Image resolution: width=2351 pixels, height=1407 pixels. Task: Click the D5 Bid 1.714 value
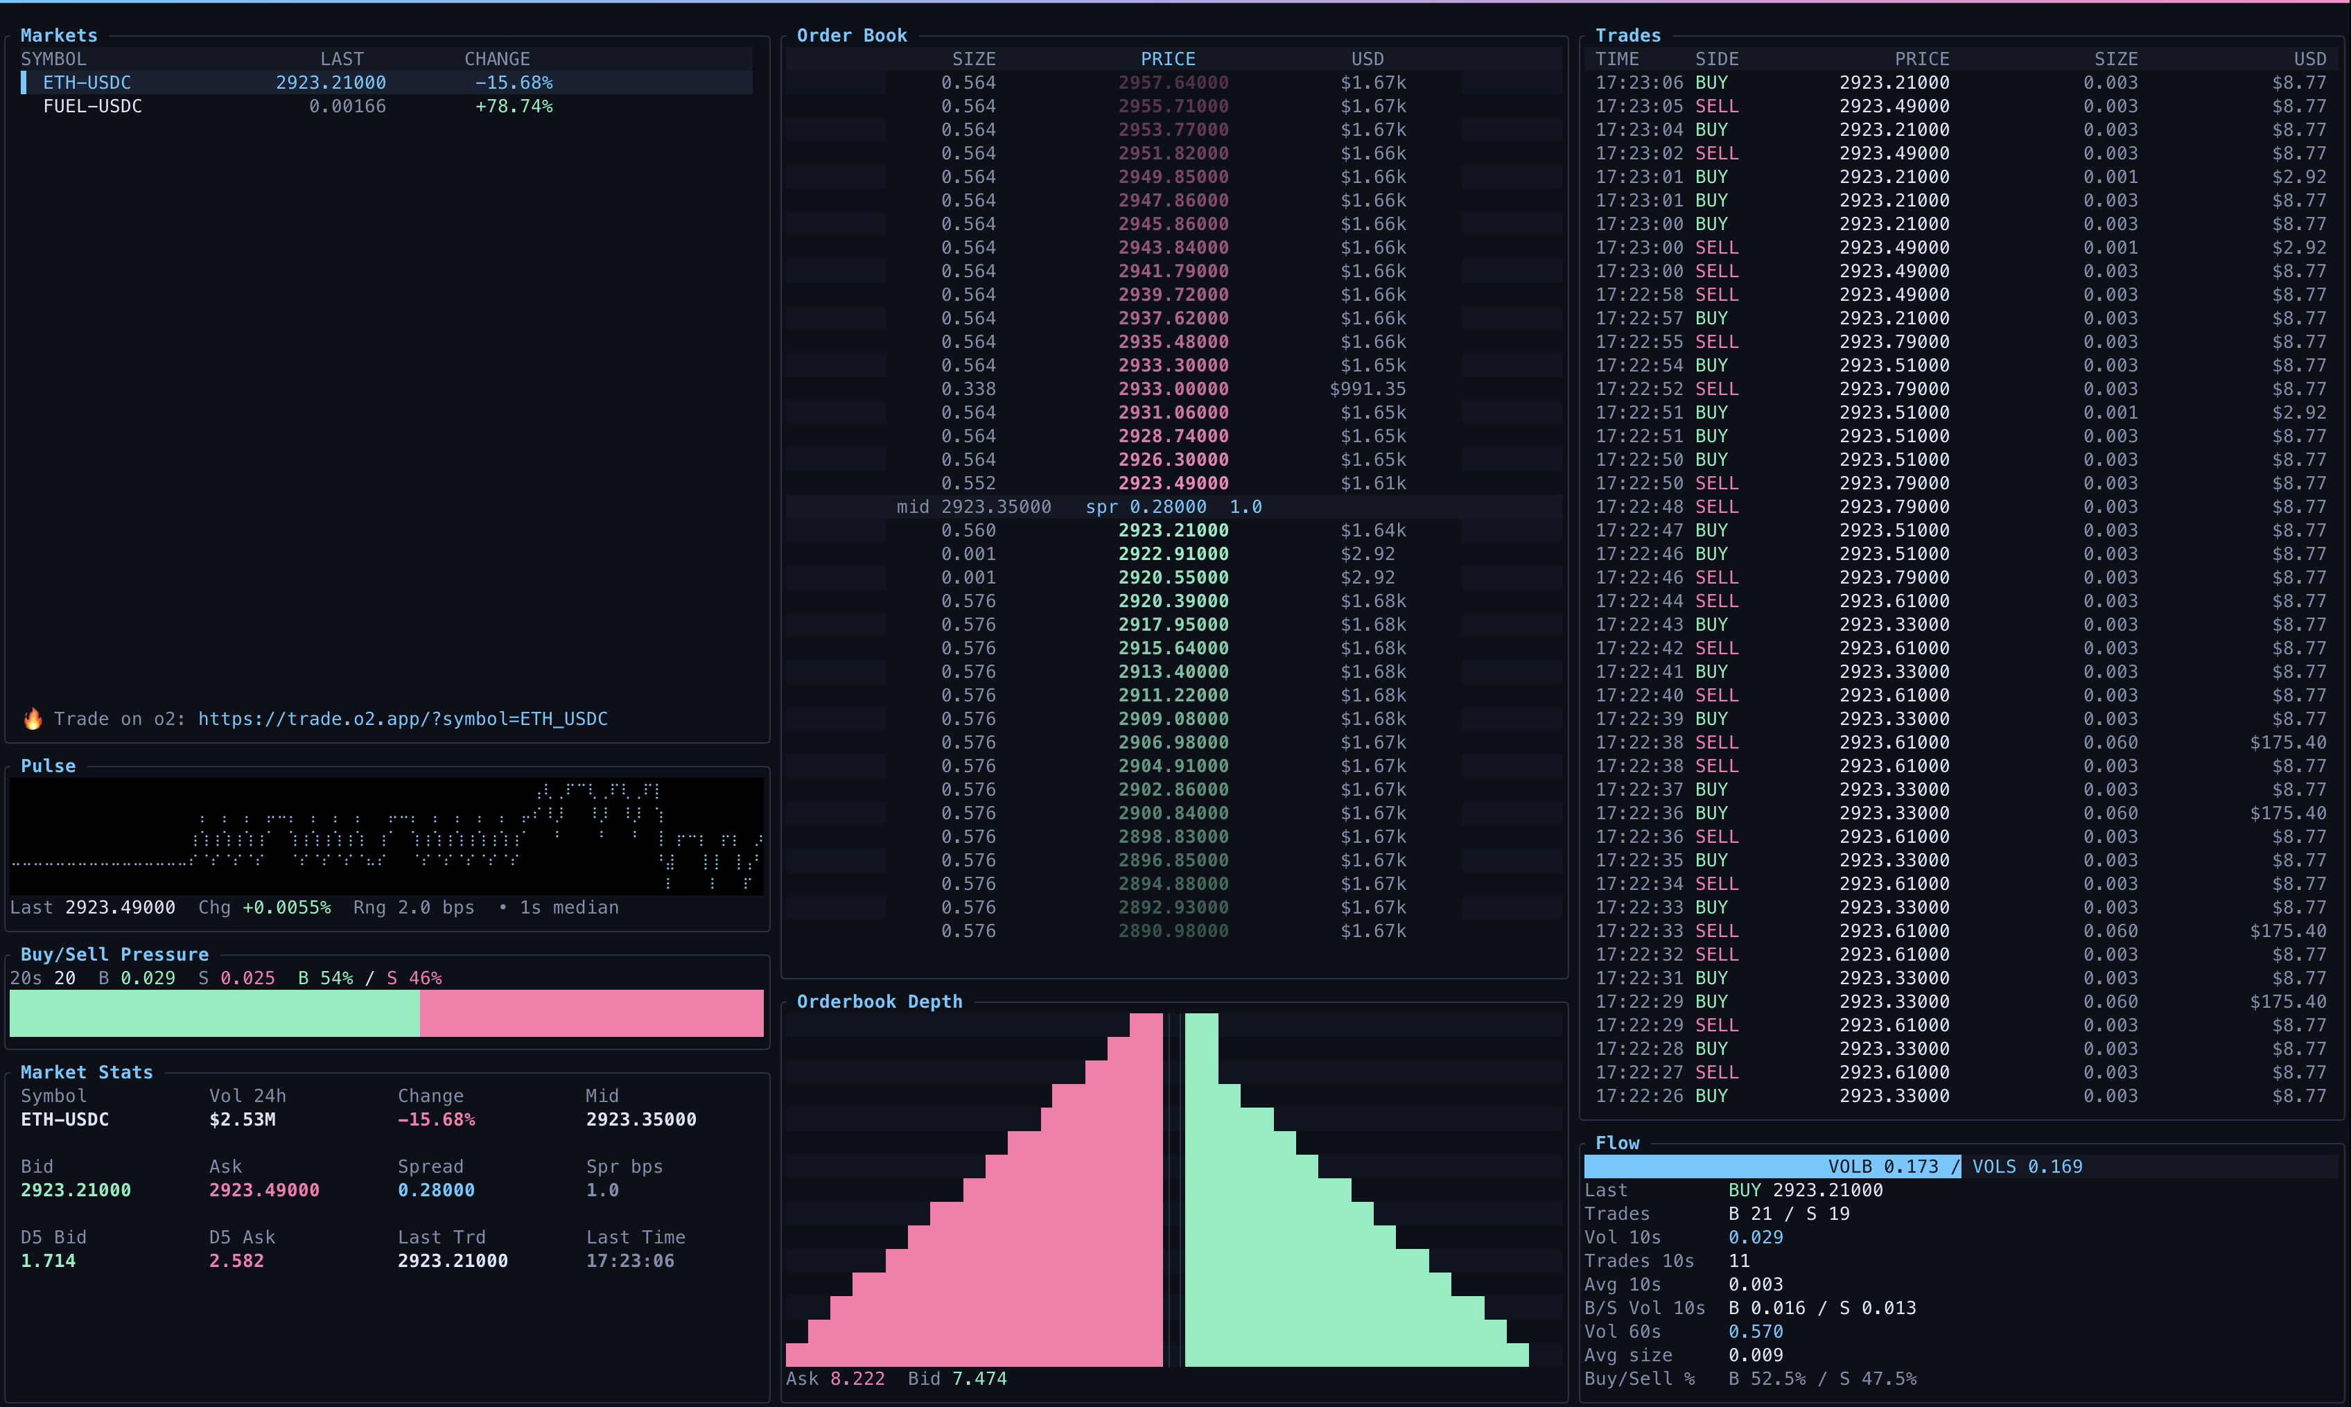pos(49,1261)
